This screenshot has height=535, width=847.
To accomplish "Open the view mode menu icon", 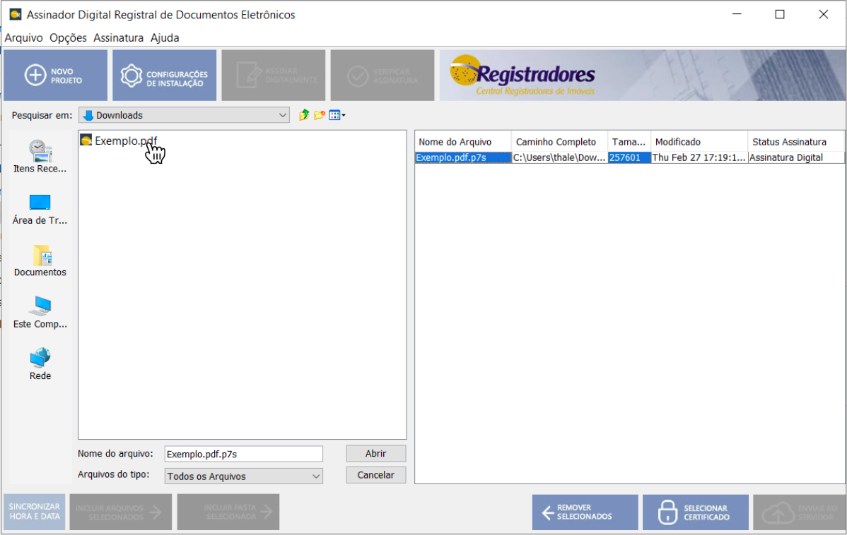I will pos(337,115).
